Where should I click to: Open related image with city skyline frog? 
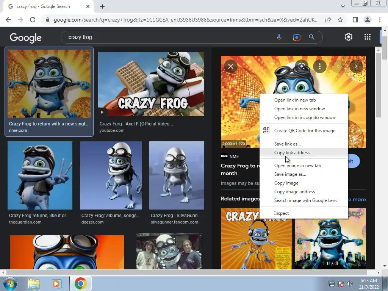click(x=330, y=239)
